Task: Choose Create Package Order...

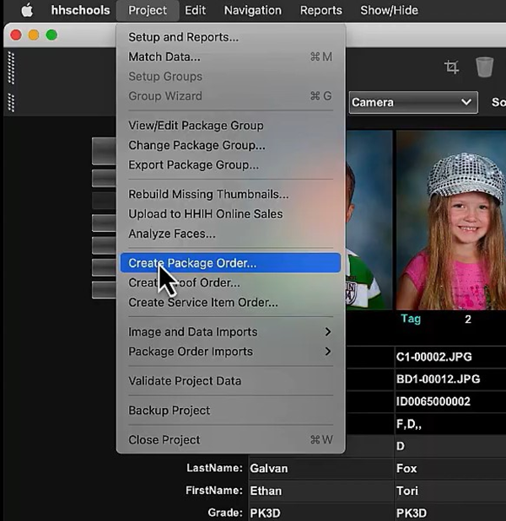Action: (x=230, y=263)
